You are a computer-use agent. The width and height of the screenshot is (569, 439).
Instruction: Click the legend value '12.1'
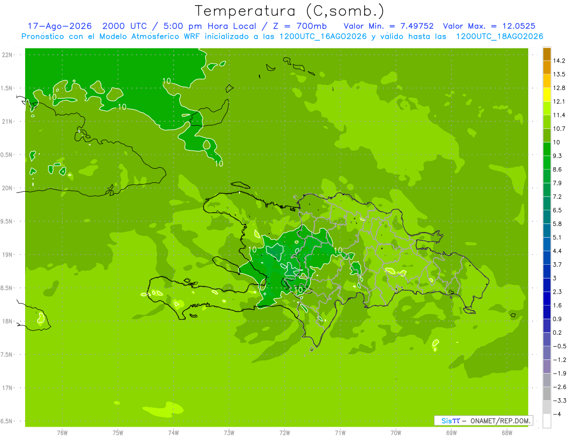pyautogui.click(x=560, y=101)
